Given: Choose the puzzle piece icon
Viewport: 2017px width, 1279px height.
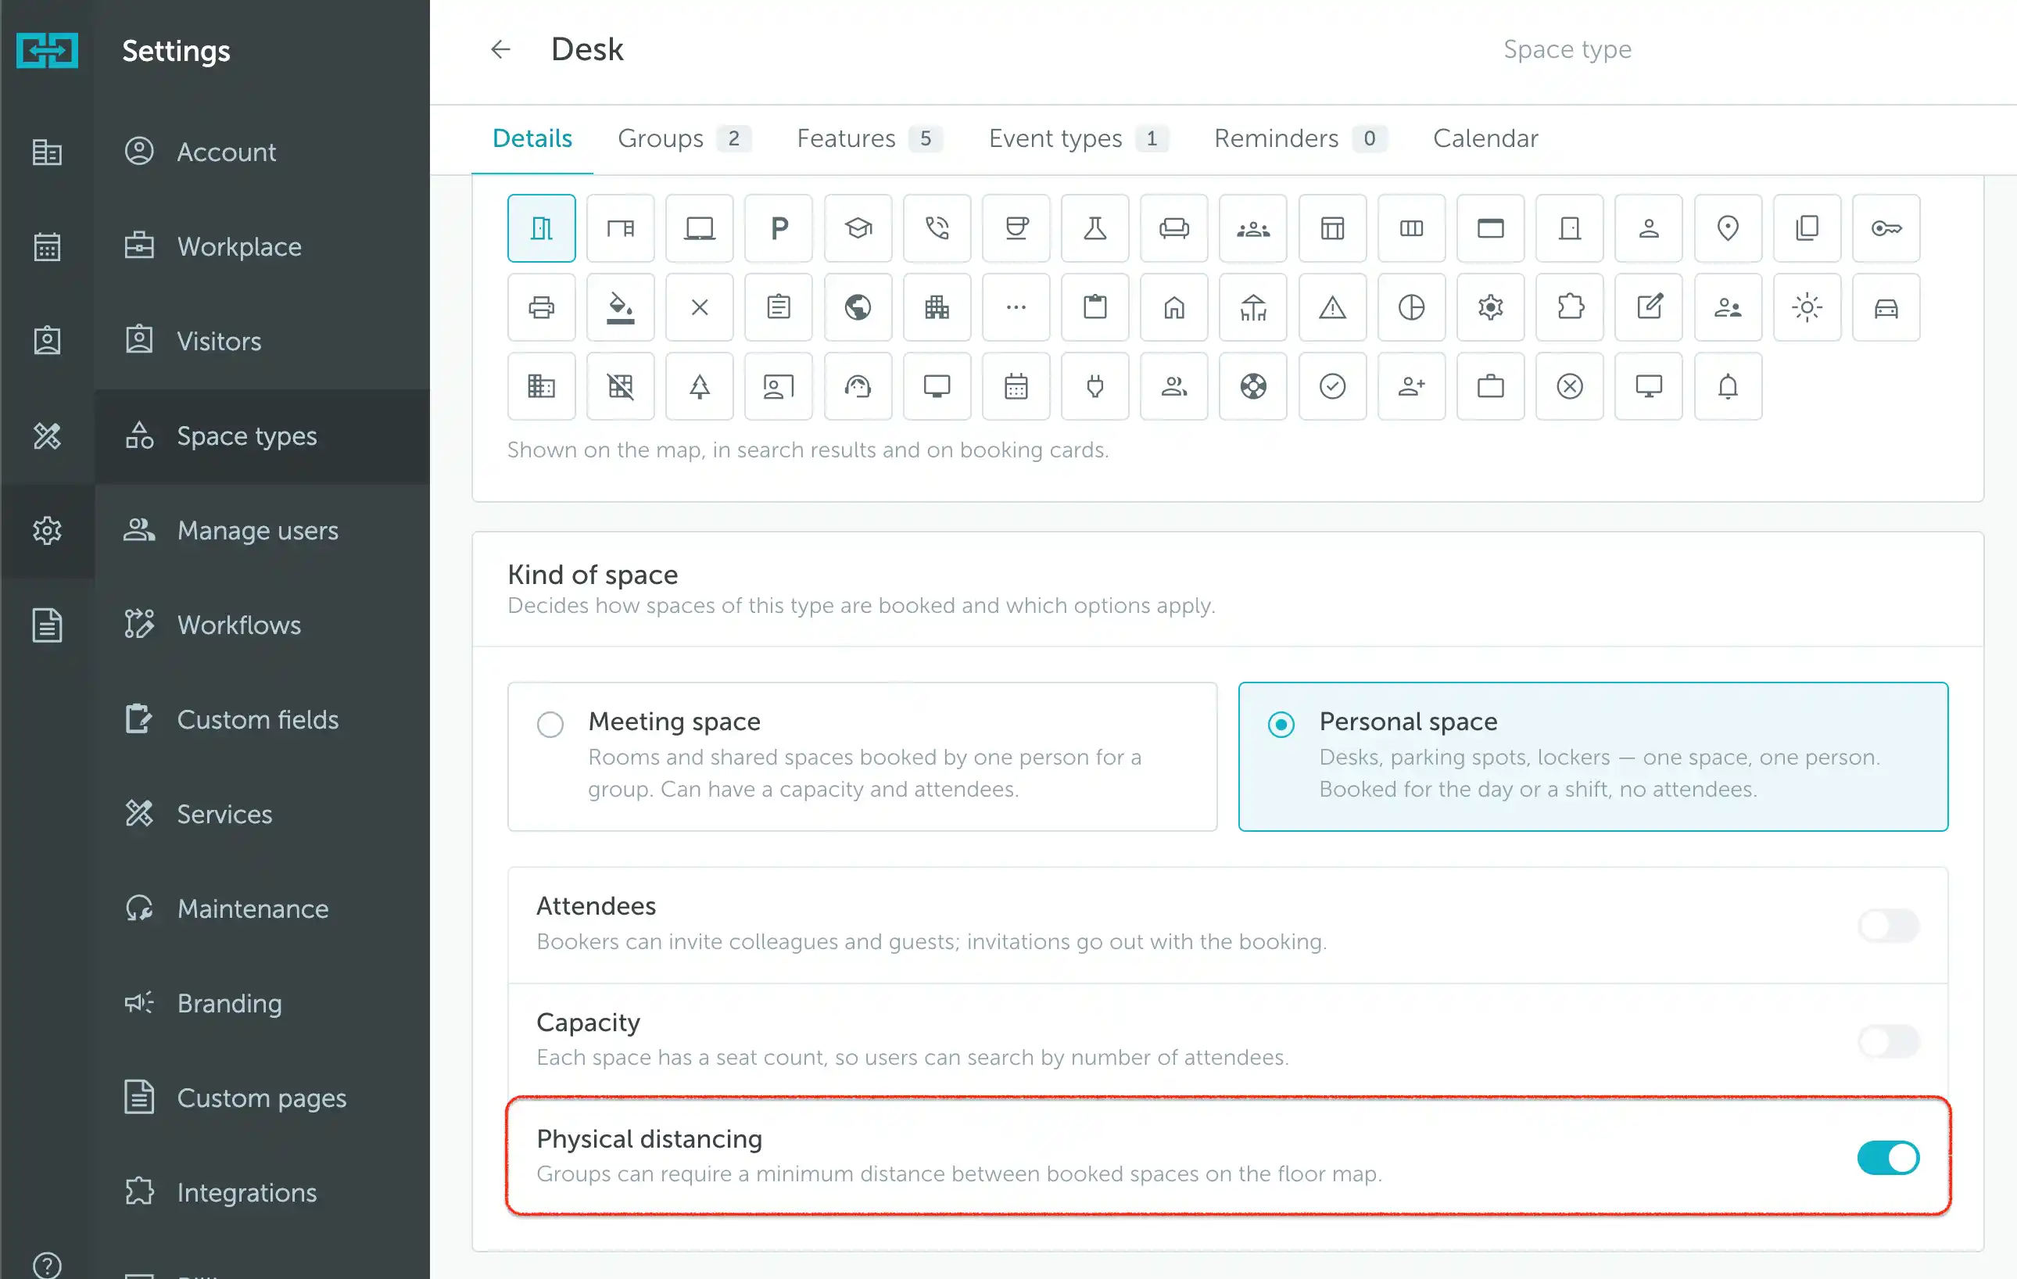Looking at the screenshot, I should [x=1569, y=307].
